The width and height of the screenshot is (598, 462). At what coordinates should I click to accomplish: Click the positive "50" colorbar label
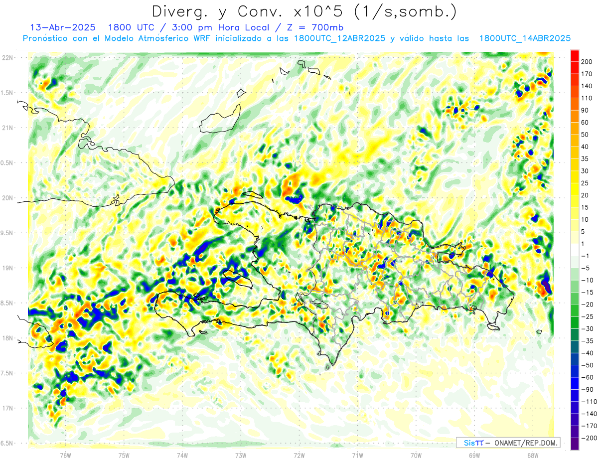(585, 135)
